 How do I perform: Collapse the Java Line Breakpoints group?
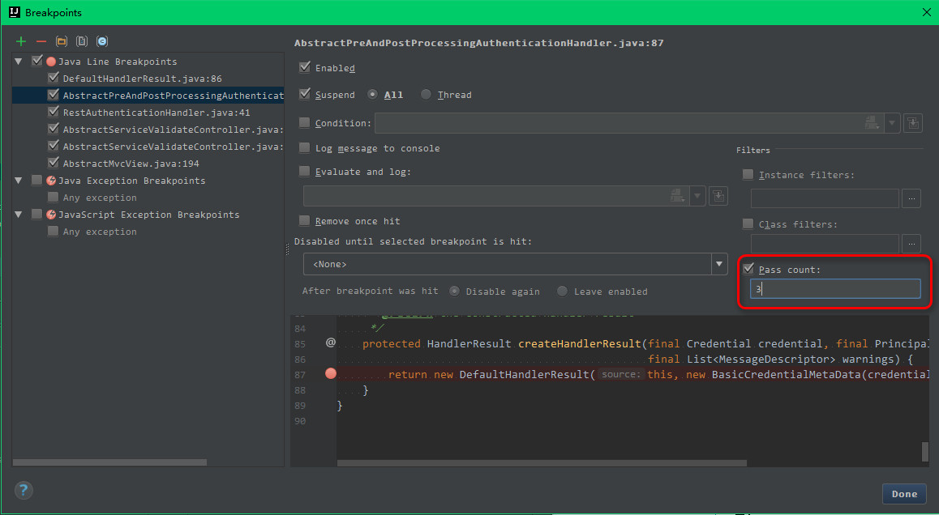18,61
